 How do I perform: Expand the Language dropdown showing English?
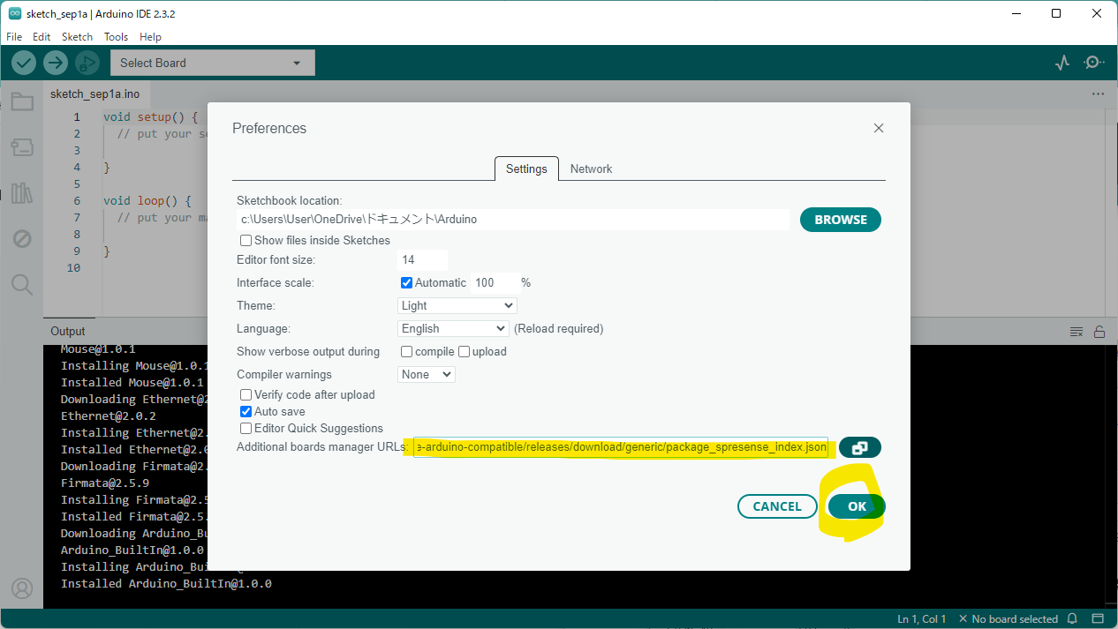coord(453,329)
